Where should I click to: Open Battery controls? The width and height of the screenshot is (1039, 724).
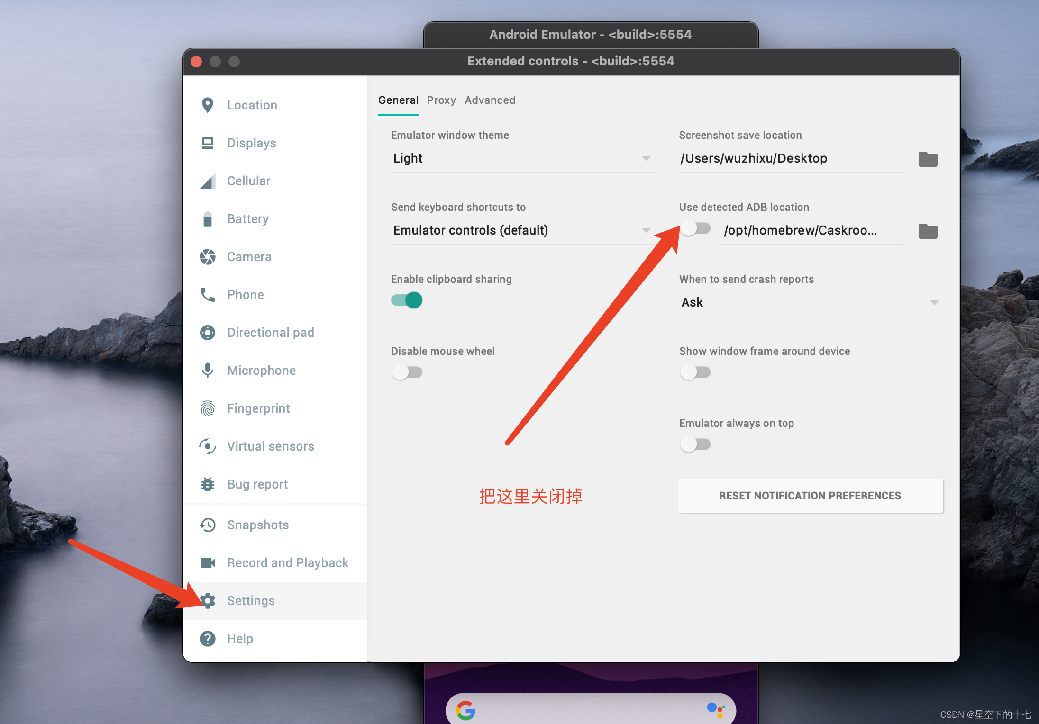click(207, 218)
